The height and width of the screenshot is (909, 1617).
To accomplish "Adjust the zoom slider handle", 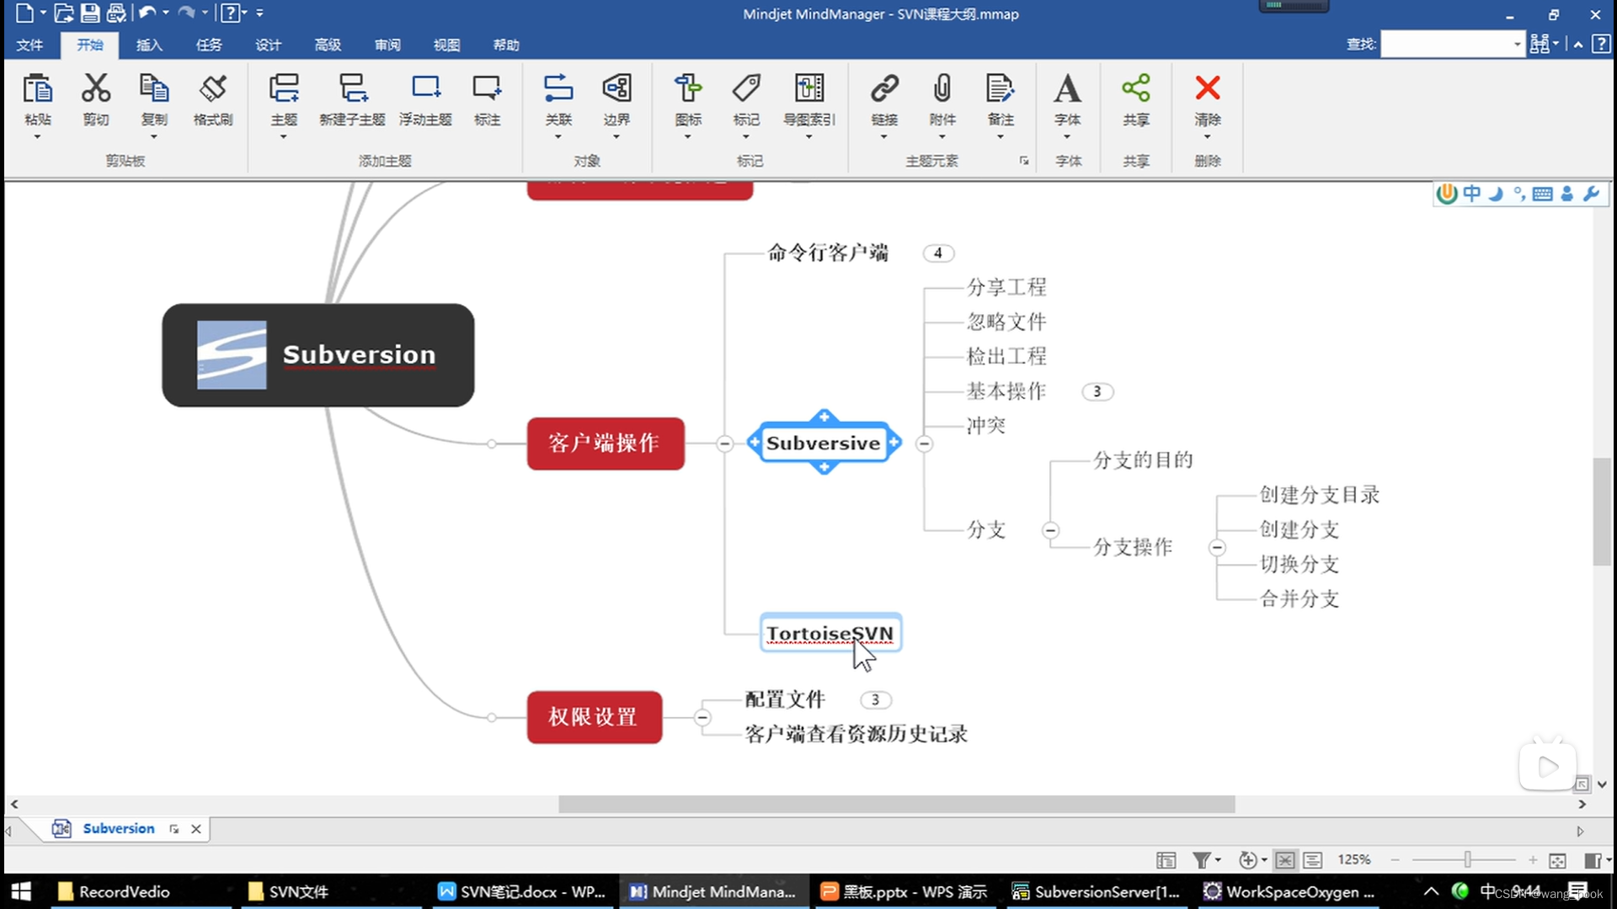I will click(1467, 859).
